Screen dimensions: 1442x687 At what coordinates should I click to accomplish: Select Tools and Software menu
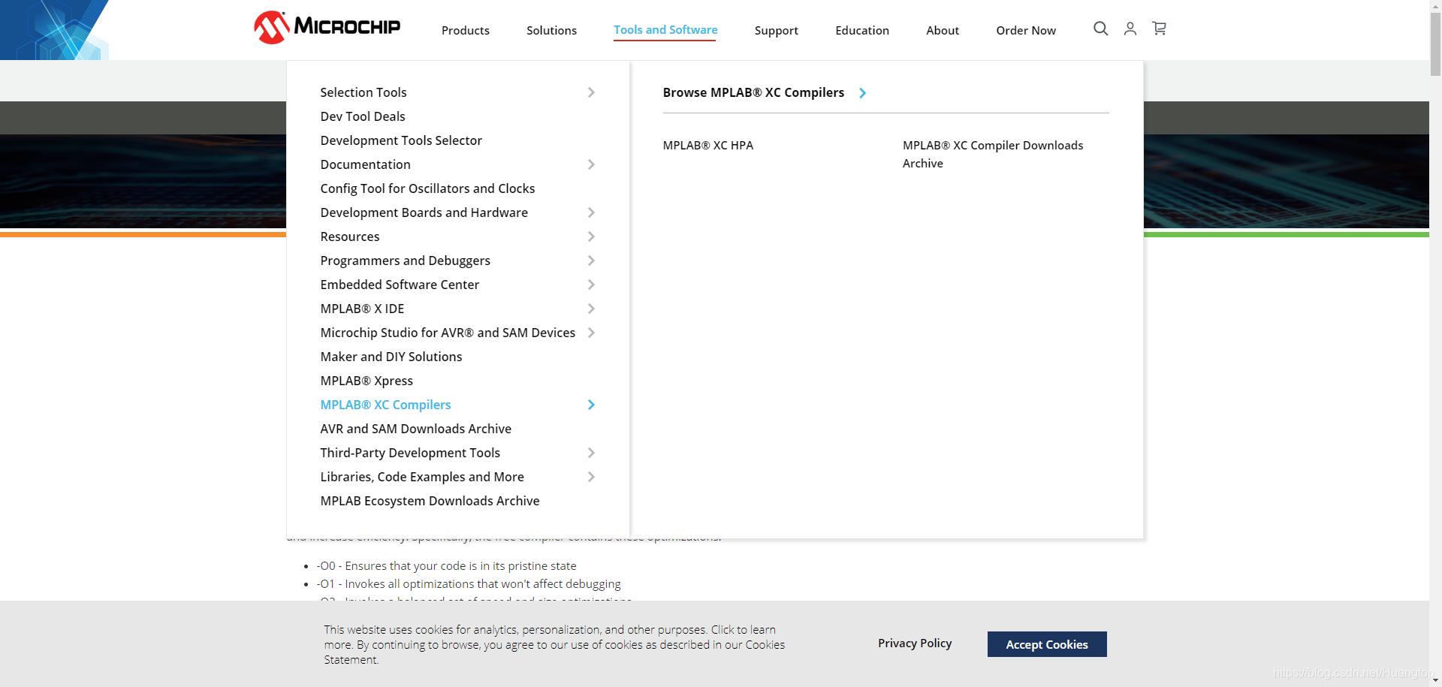(x=665, y=30)
